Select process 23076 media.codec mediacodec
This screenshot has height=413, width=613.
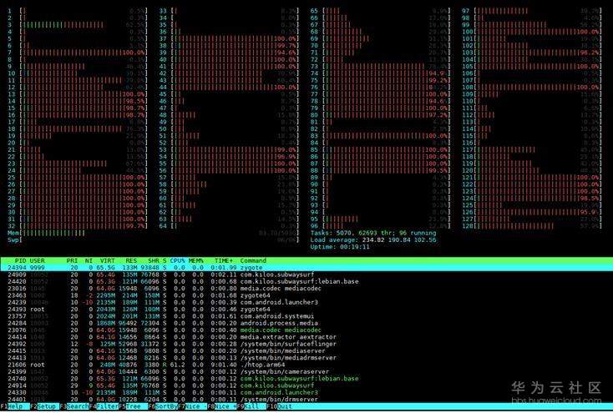coord(306,330)
